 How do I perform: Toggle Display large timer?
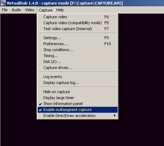point(77,98)
